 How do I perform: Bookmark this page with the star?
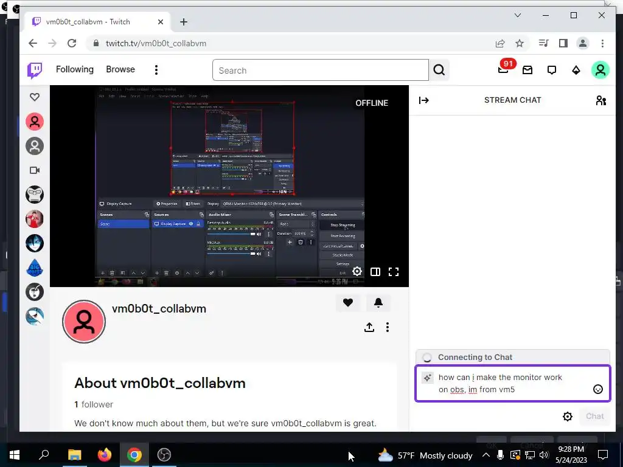point(520,43)
